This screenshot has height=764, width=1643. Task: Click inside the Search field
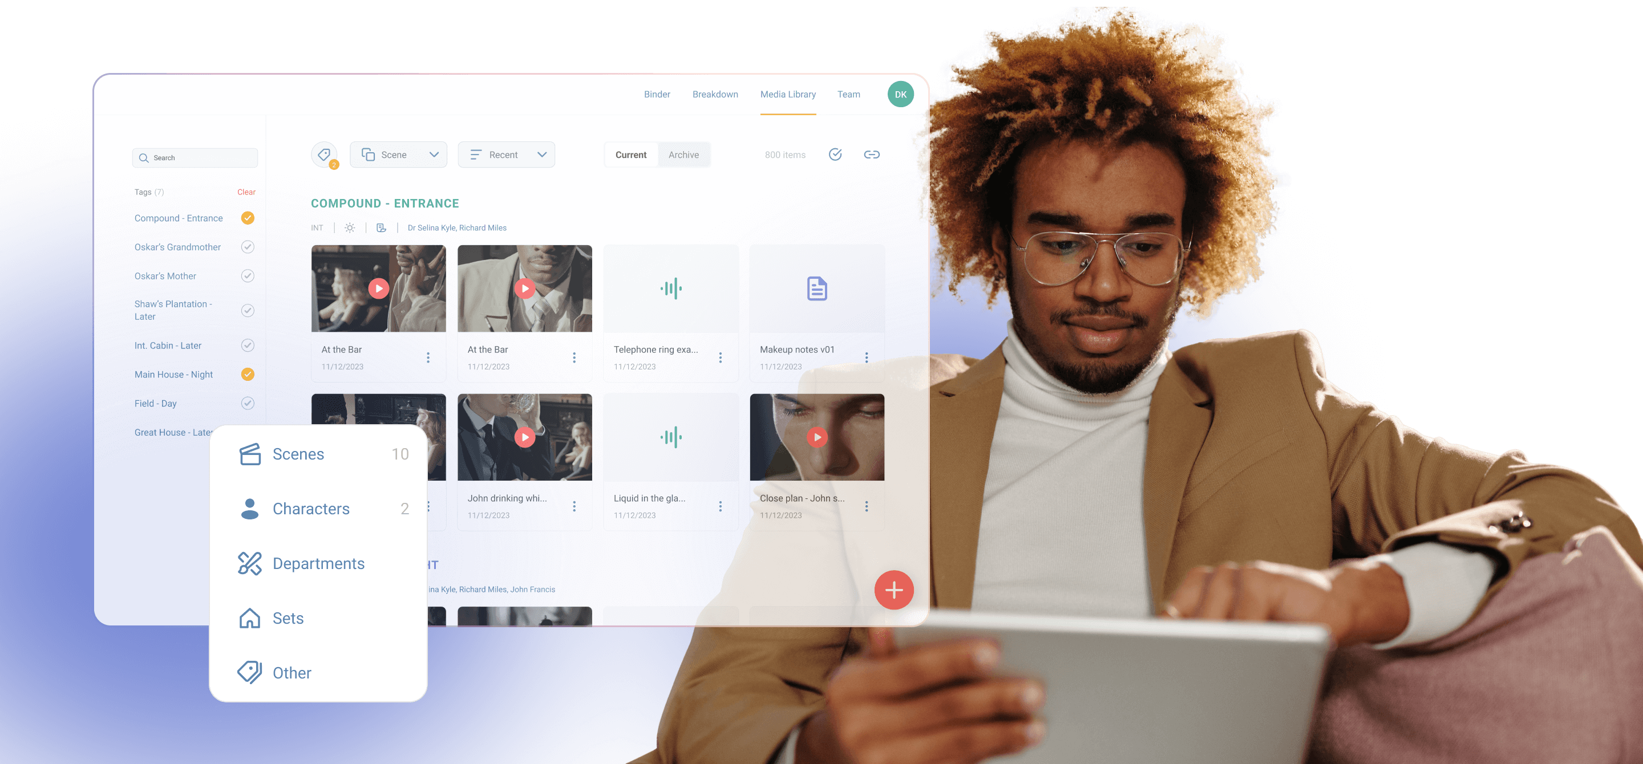pyautogui.click(x=195, y=157)
